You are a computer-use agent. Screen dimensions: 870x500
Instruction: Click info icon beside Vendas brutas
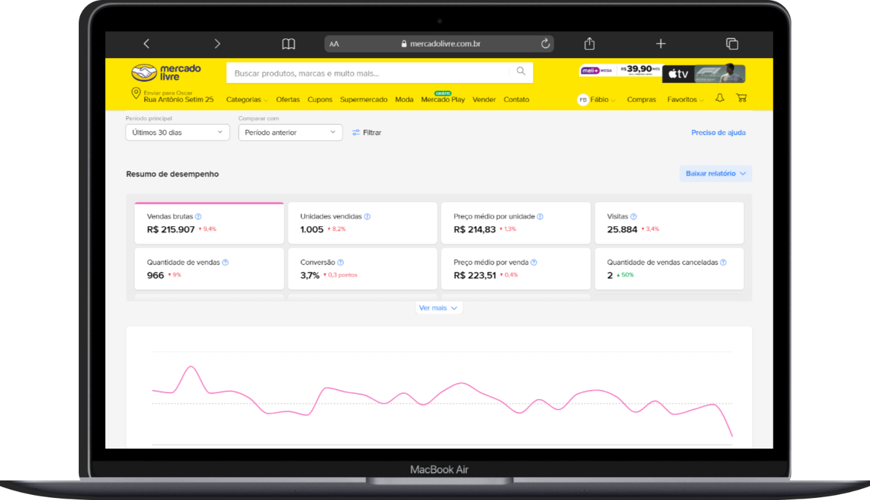[198, 216]
